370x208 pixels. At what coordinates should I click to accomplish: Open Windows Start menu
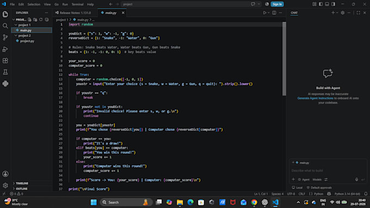(94, 203)
